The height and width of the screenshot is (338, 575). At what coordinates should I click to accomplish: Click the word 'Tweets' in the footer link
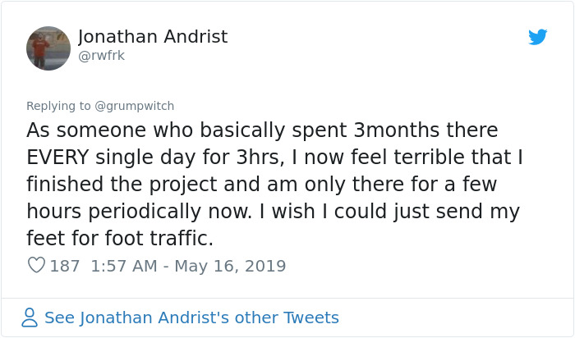tap(309, 317)
